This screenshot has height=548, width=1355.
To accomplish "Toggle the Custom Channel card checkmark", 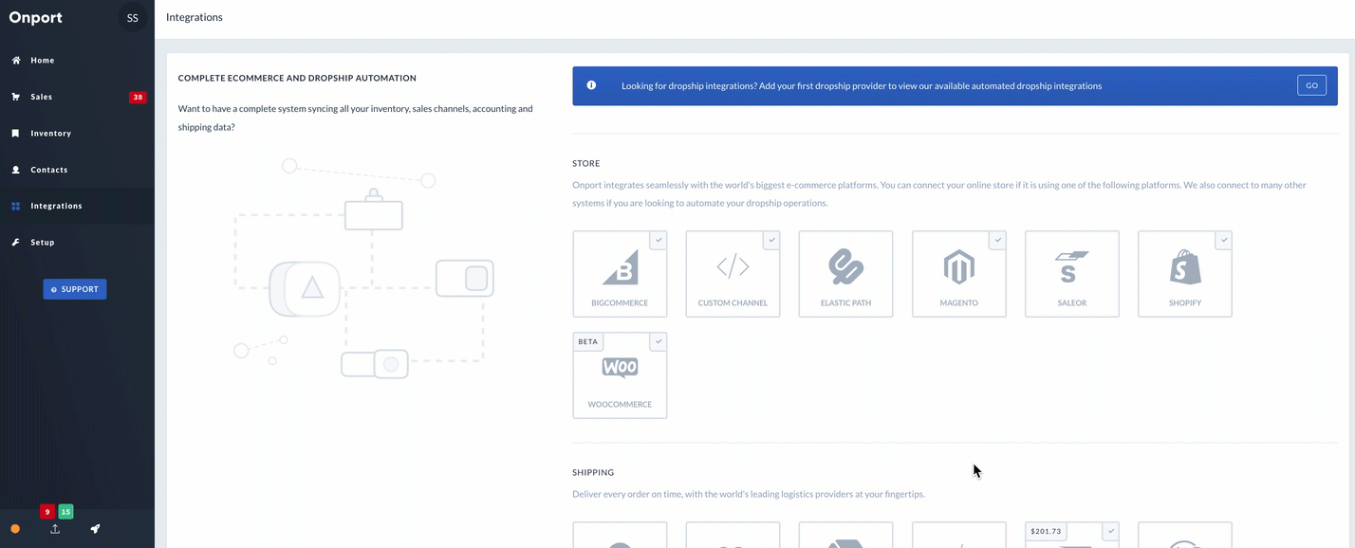I will 771,241.
